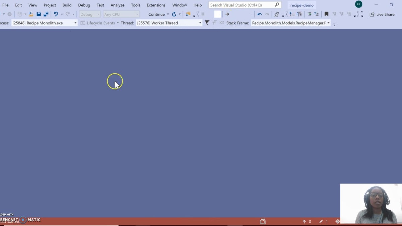The height and width of the screenshot is (226, 402).
Task: Open the Debug menu
Action: click(84, 5)
